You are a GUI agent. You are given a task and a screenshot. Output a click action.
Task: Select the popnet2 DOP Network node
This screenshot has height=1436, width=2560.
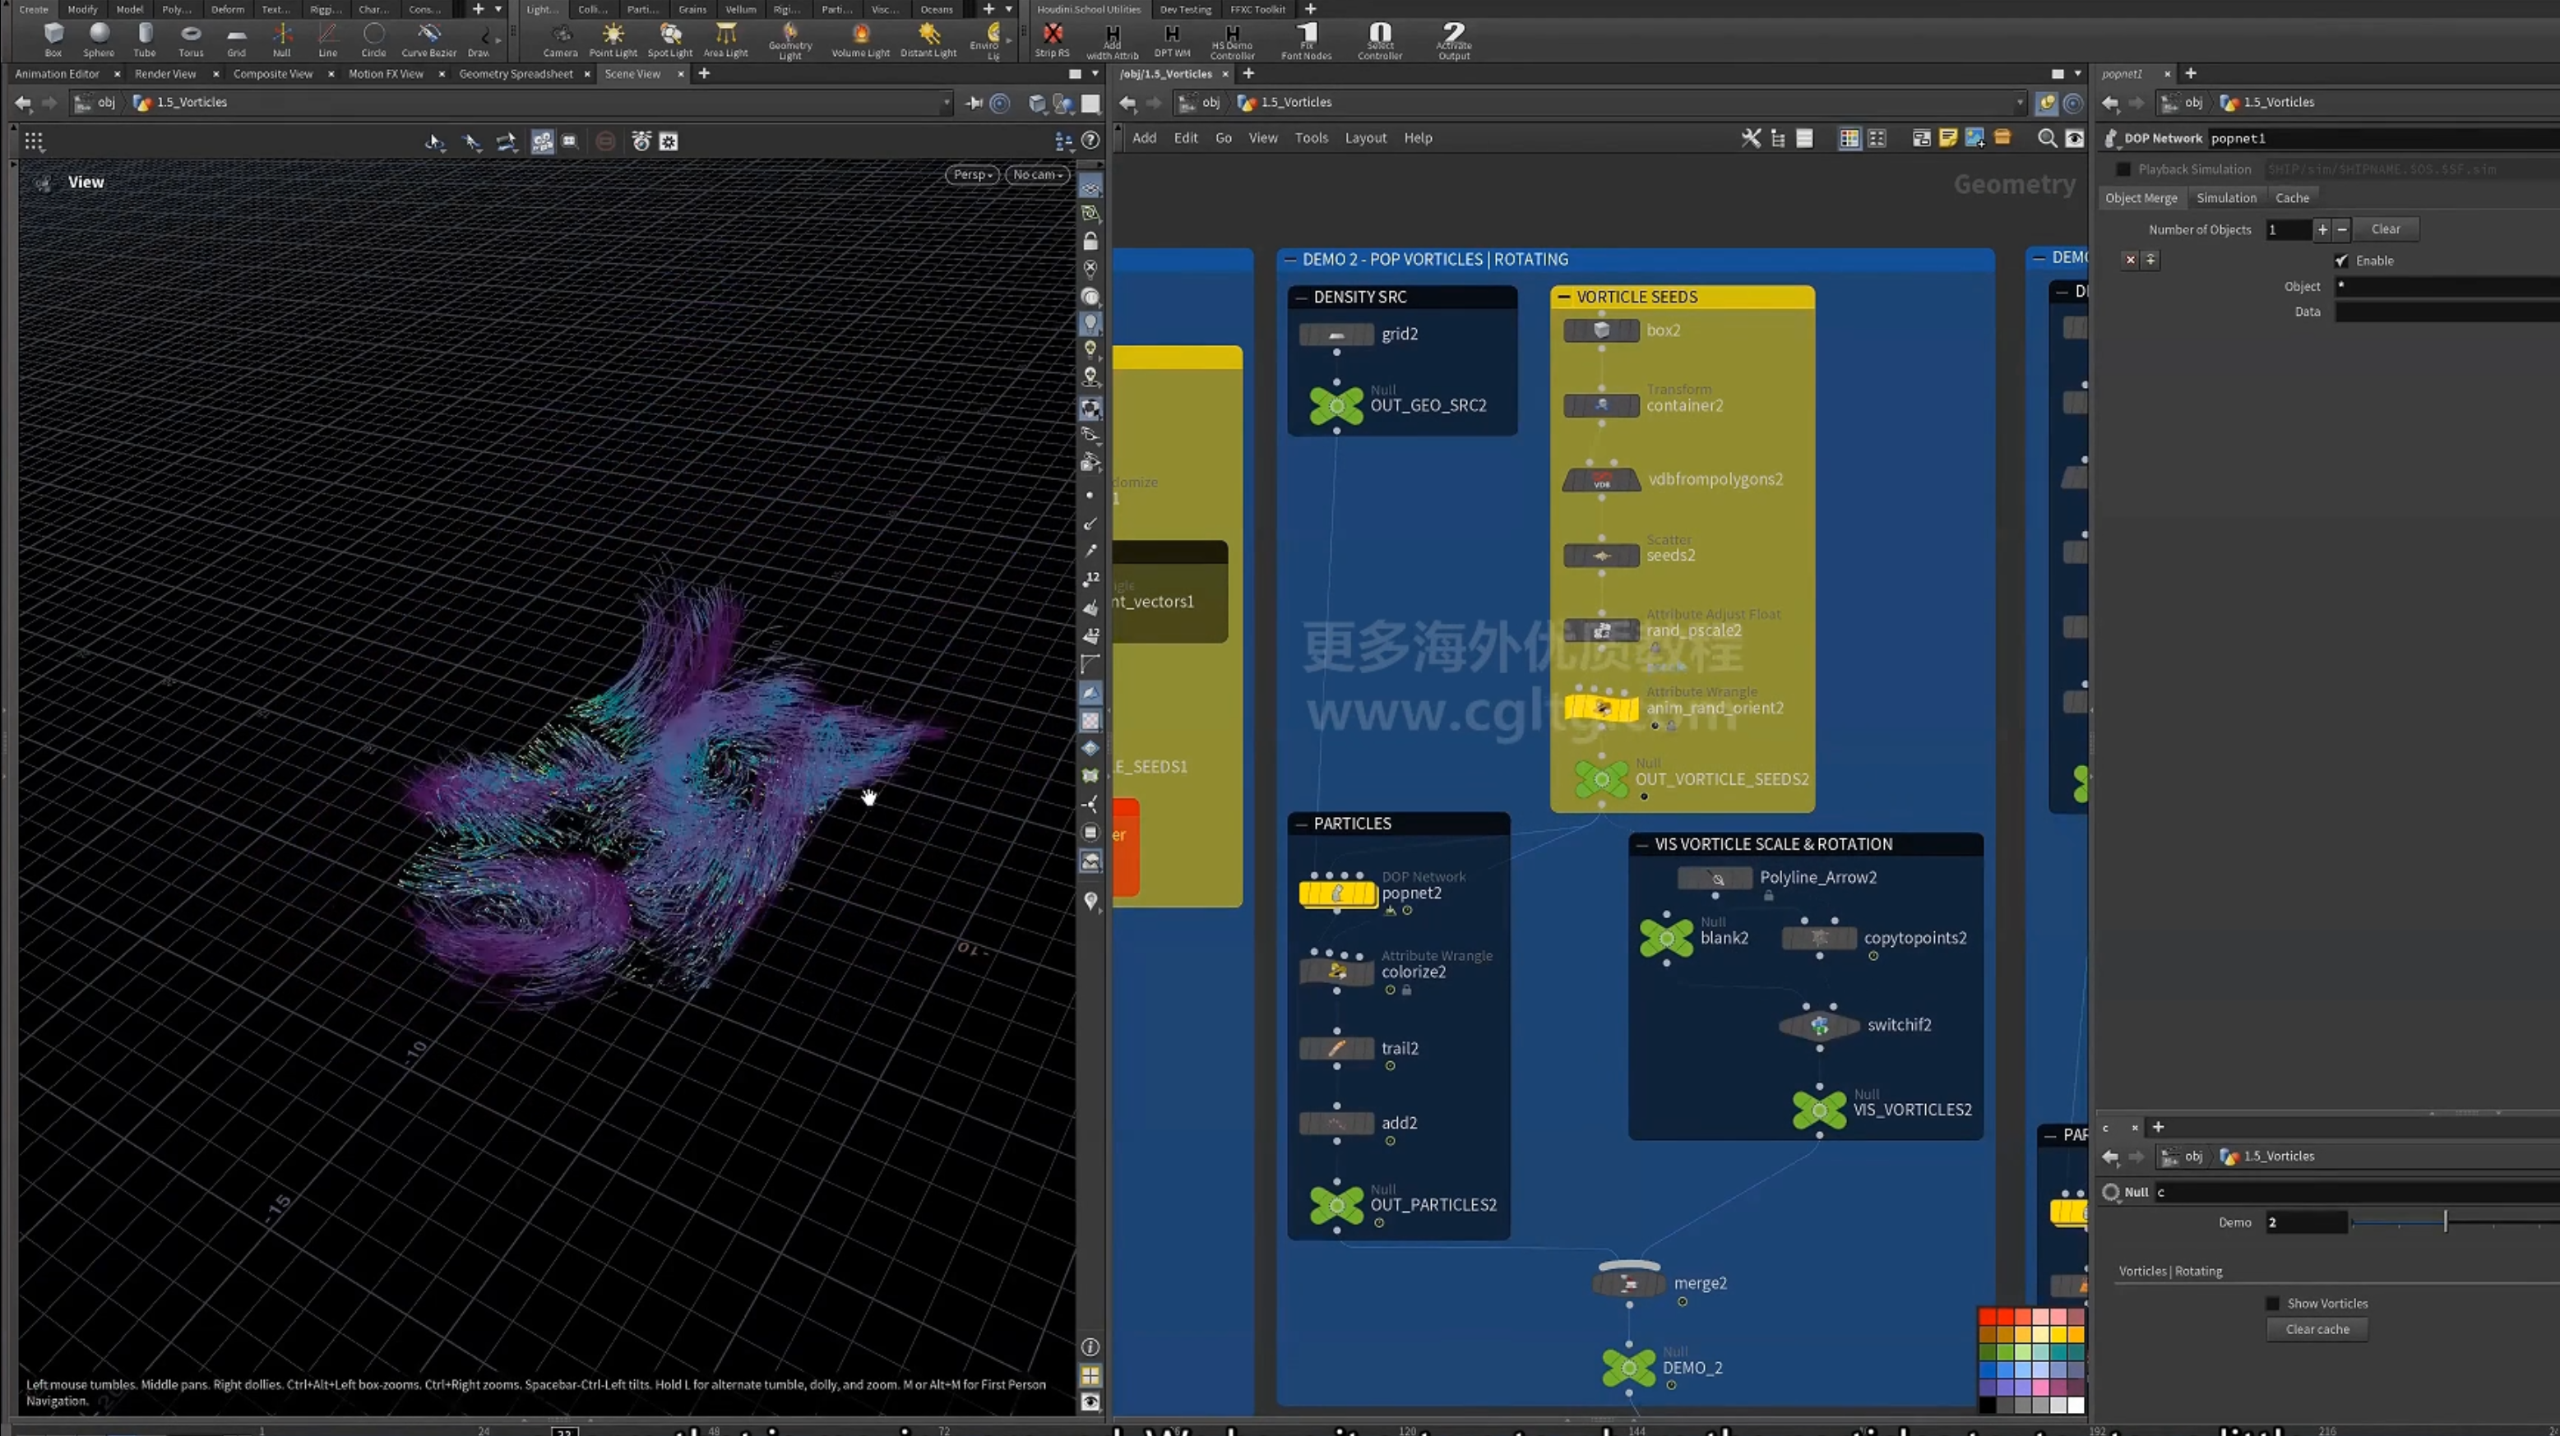[1338, 893]
